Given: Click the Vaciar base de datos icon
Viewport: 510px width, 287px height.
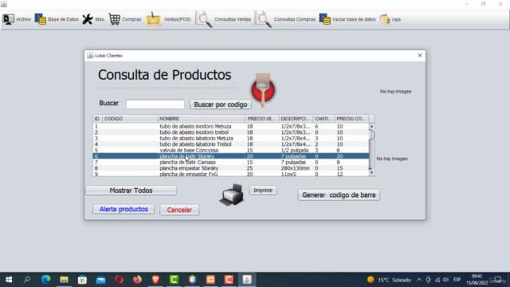Looking at the screenshot, I should (x=324, y=19).
